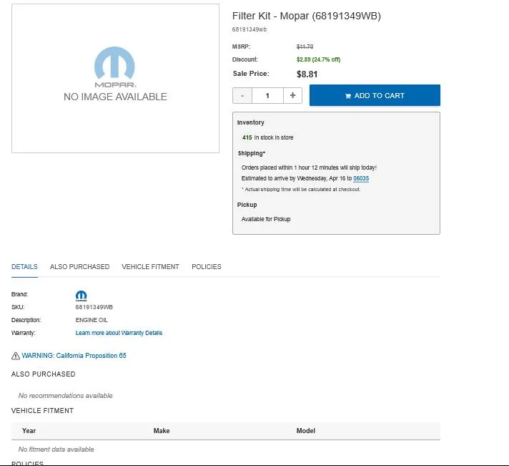Image resolution: width=509 pixels, height=466 pixels.
Task: Click the Mopar brand logo icon
Action: tap(81, 296)
